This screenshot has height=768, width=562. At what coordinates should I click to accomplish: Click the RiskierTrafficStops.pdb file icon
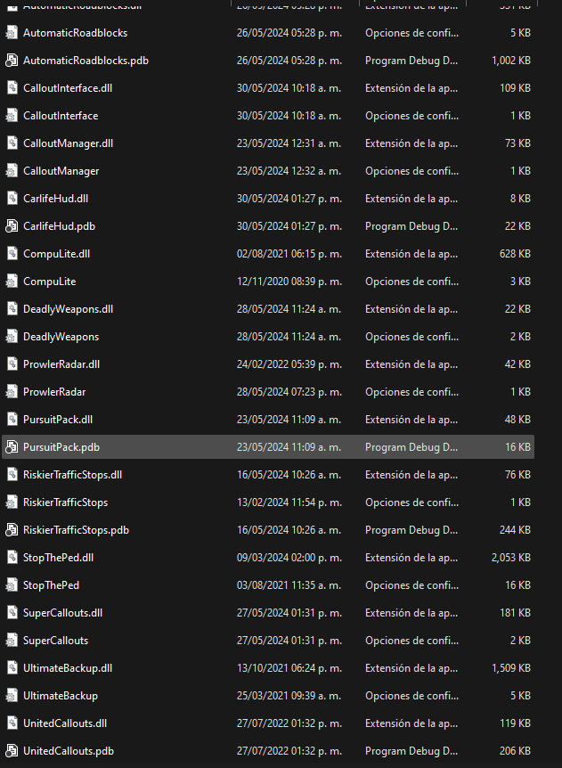point(12,530)
